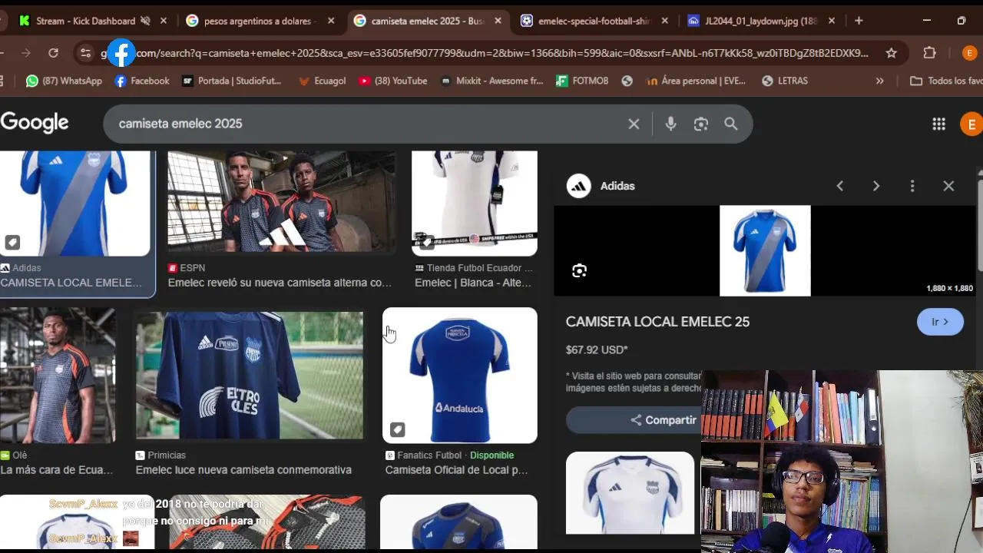
Task: Switch to pesos argentinos a dolares tab
Action: (x=261, y=21)
